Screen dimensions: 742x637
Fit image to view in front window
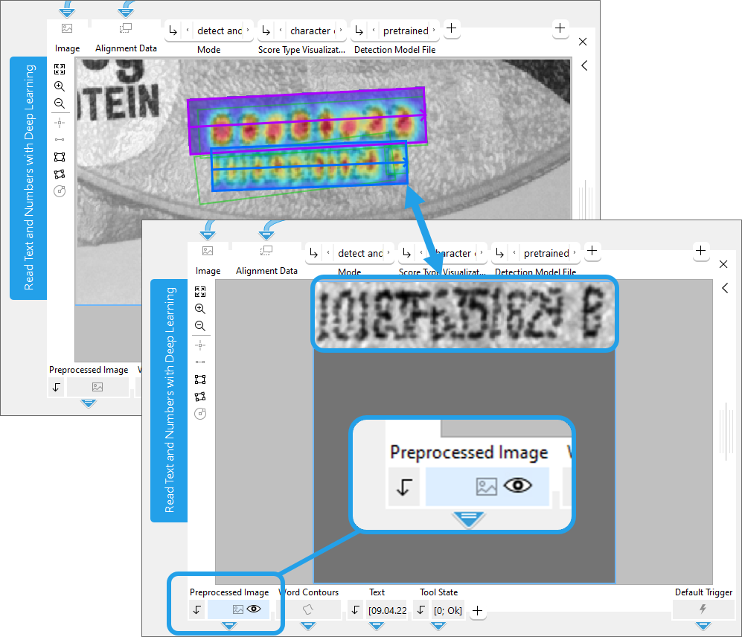(x=200, y=292)
